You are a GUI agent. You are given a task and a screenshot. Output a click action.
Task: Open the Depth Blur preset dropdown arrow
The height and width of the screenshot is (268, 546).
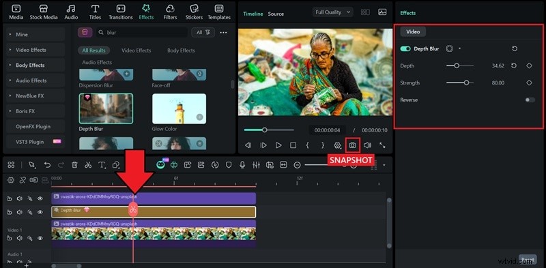tap(459, 48)
